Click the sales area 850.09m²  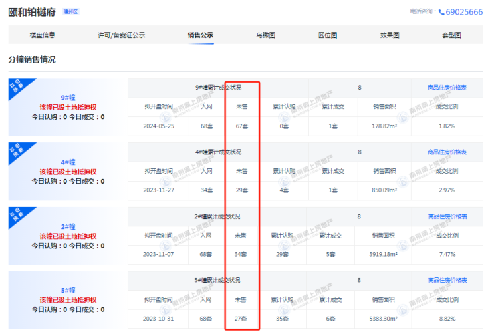384,190
